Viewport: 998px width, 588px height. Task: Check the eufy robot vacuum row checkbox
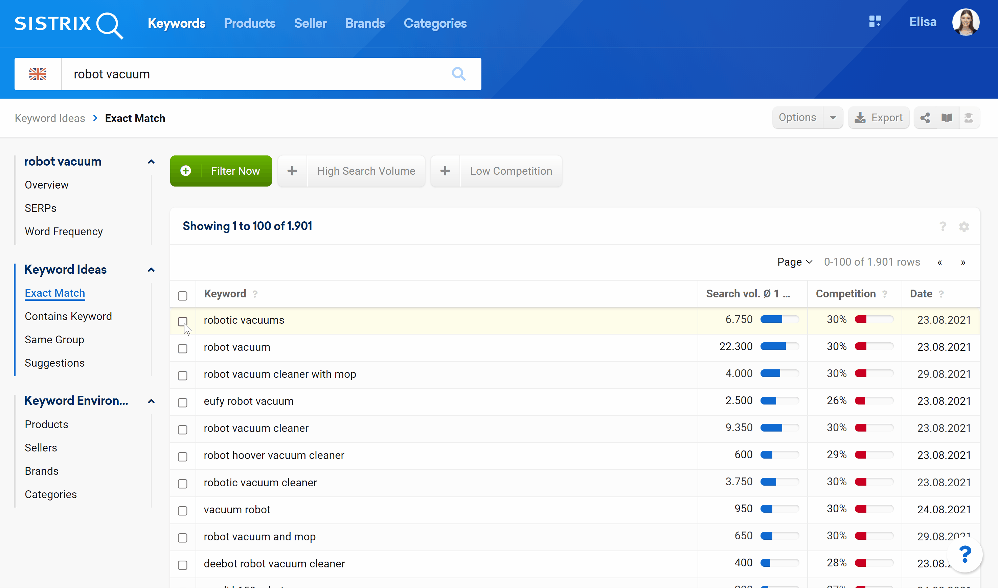(x=183, y=402)
